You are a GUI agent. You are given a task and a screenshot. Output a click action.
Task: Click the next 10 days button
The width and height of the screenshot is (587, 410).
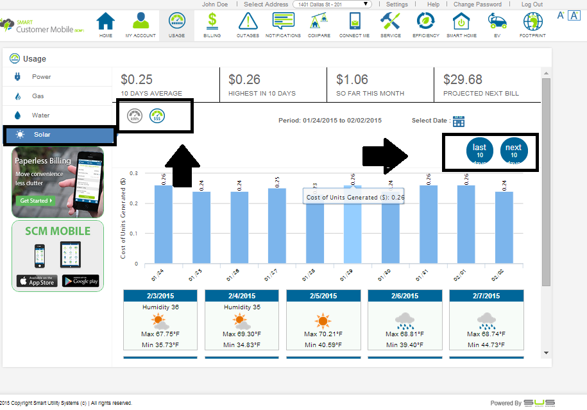pos(514,151)
